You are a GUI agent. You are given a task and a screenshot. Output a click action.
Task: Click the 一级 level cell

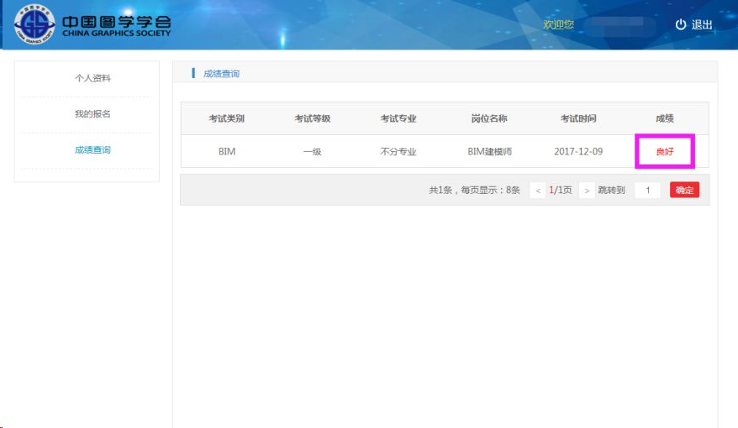312,151
